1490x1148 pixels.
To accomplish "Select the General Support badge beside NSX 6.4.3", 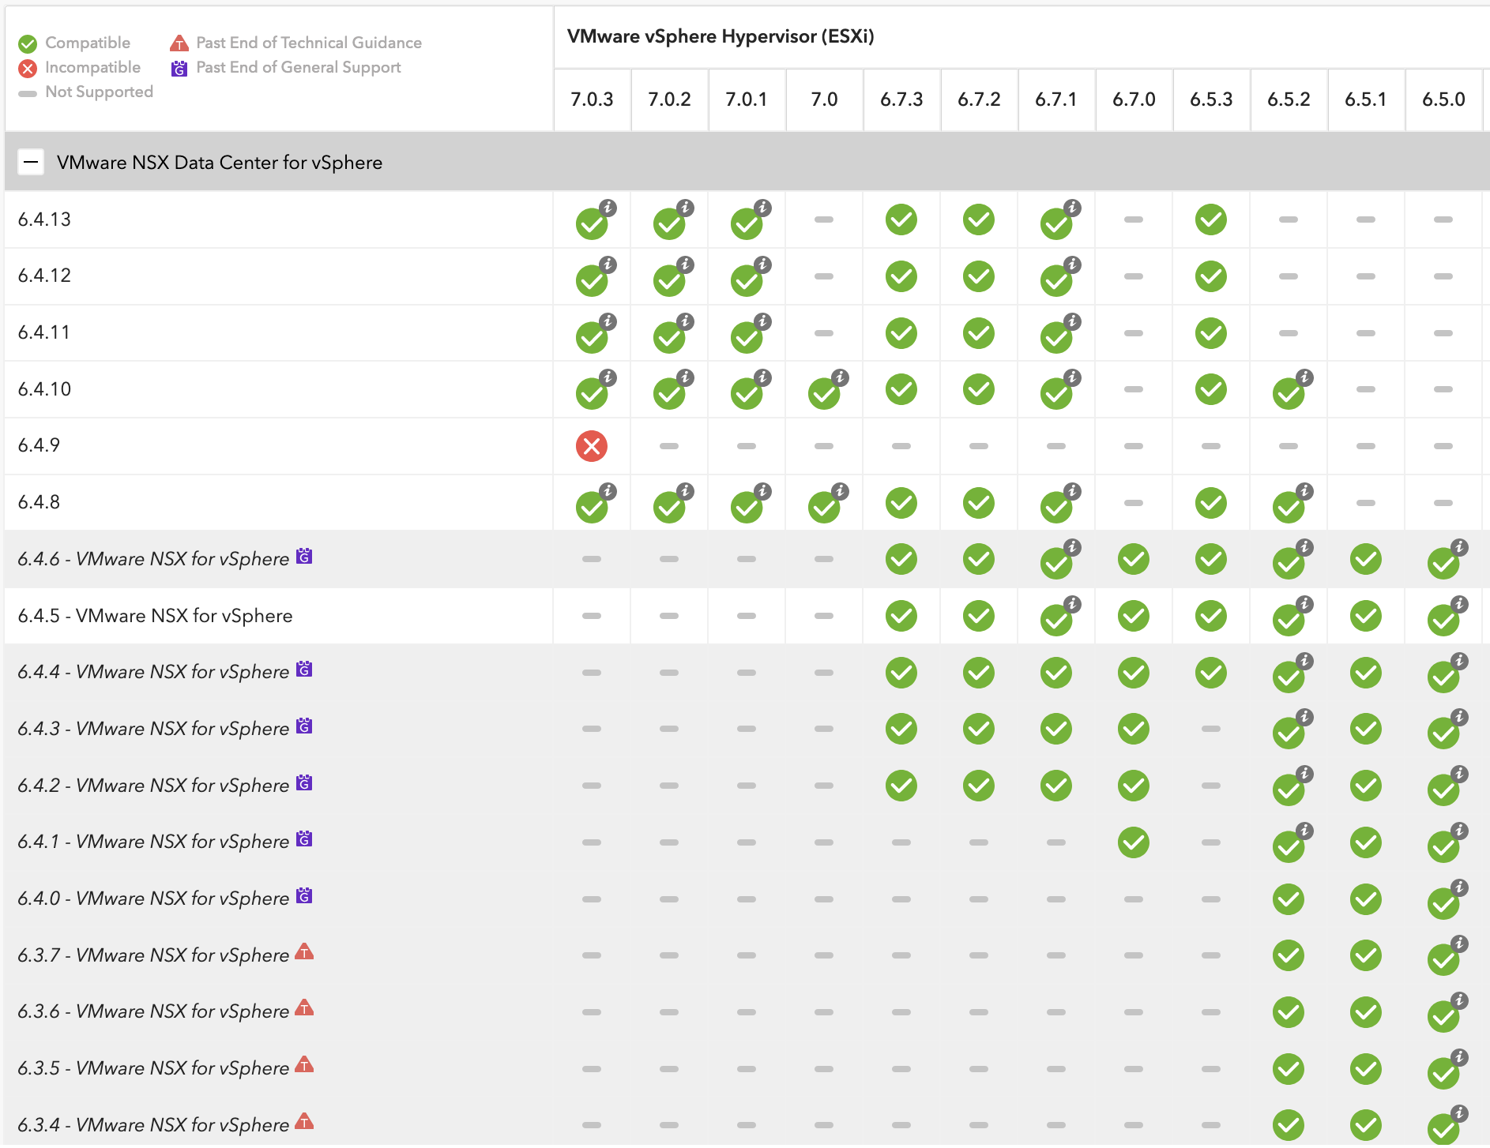I will click(304, 726).
